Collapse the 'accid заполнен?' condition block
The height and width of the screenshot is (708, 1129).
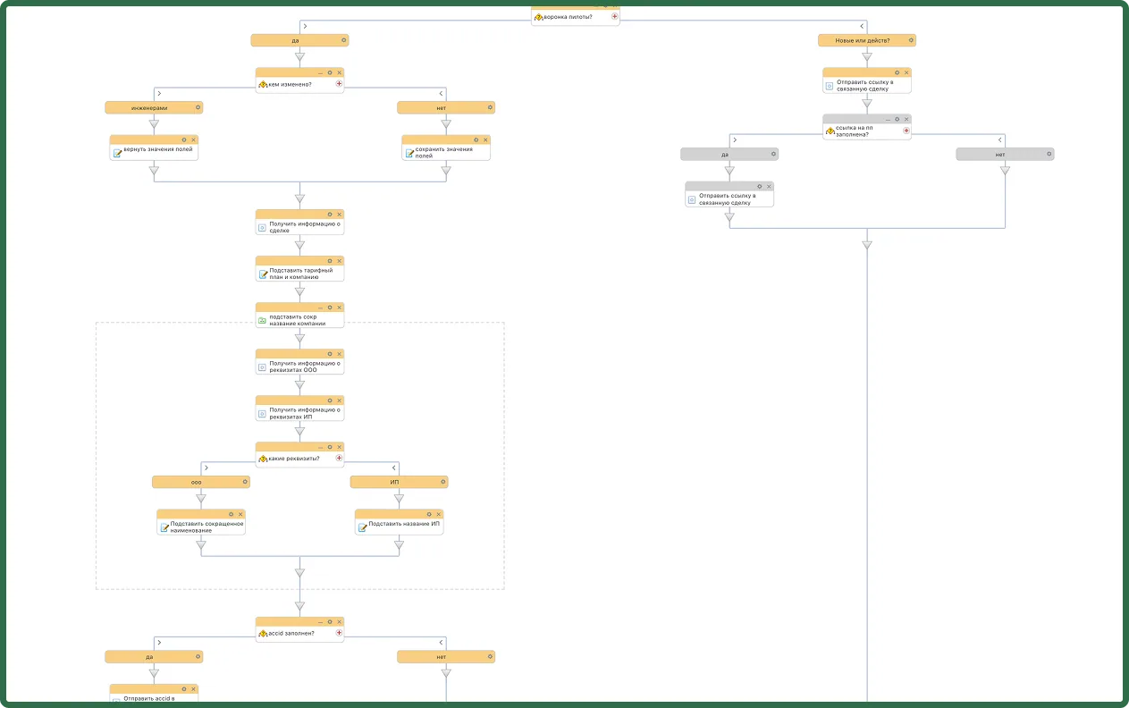[320, 622]
